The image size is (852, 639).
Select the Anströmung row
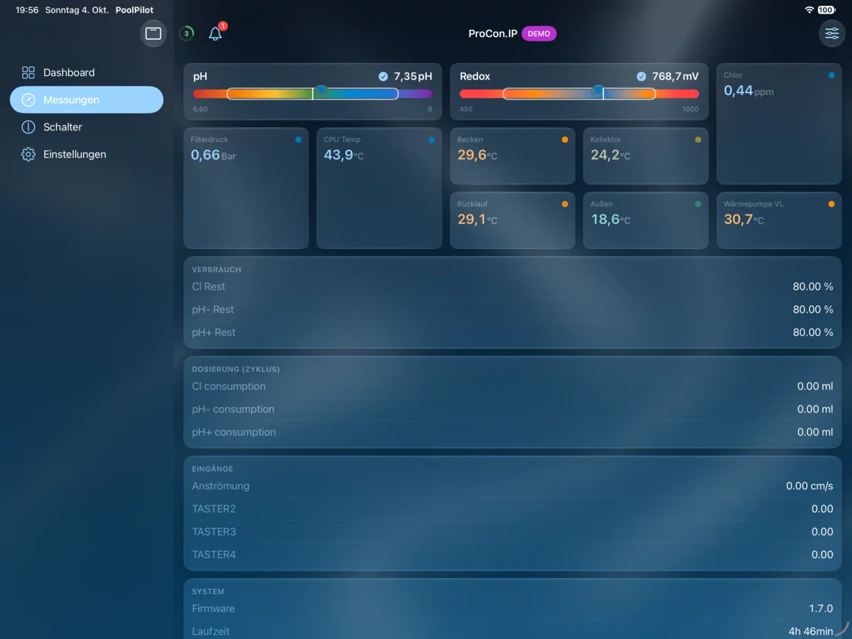pos(513,486)
